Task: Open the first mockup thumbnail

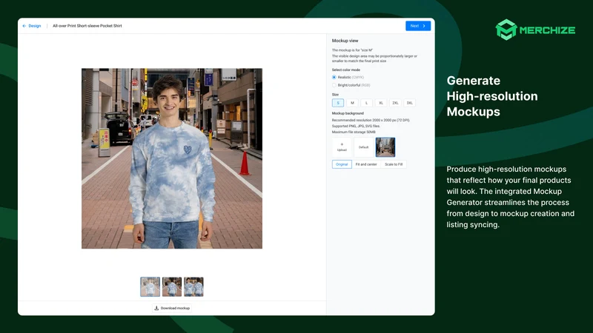Action: tap(150, 286)
